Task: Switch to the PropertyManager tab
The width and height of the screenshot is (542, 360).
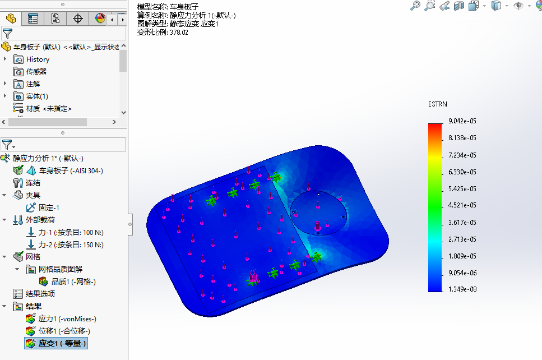Action: tap(33, 19)
